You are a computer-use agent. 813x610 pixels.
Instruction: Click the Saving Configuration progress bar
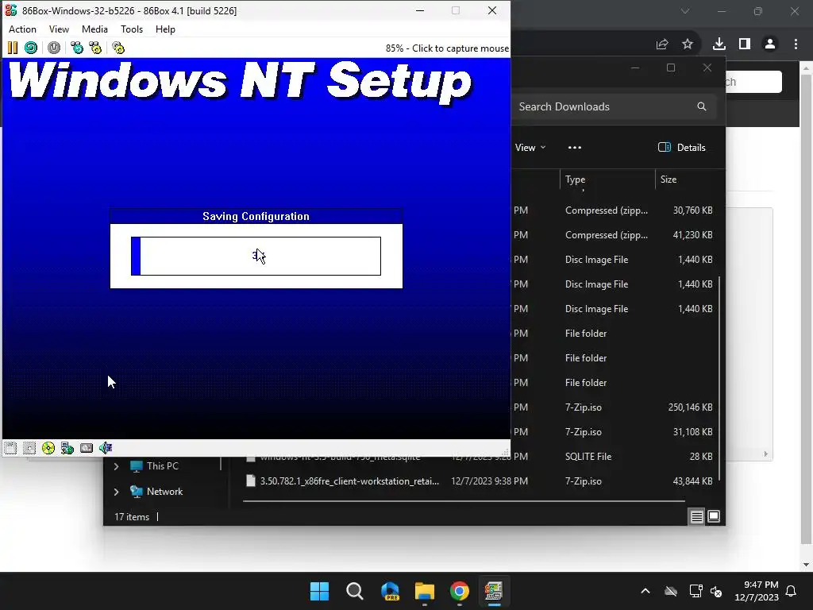pyautogui.click(x=256, y=257)
